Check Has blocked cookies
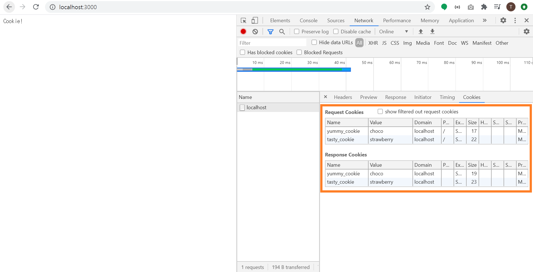The height and width of the screenshot is (272, 533). click(x=242, y=52)
